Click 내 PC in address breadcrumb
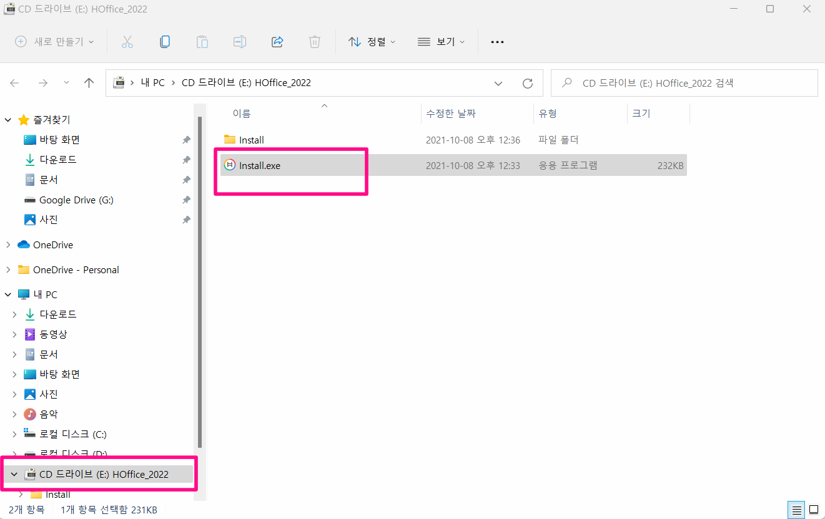This screenshot has height=519, width=825. point(153,83)
